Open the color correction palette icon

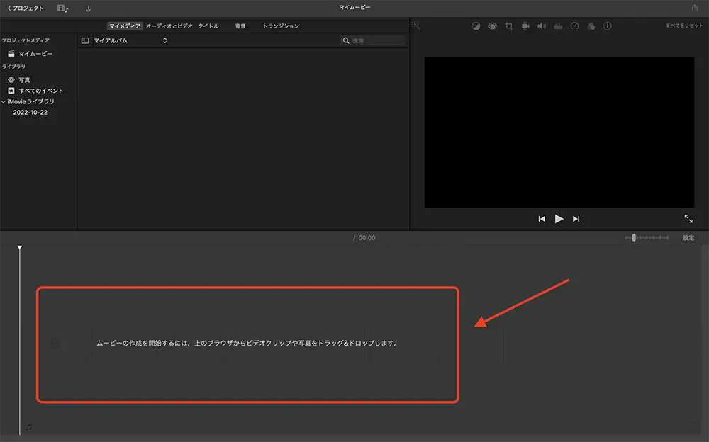pyautogui.click(x=493, y=26)
